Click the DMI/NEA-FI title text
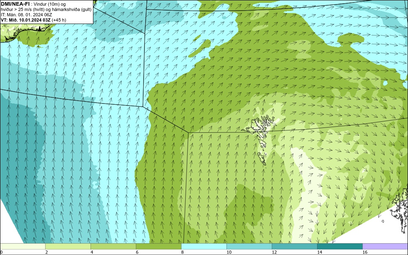 [15, 4]
